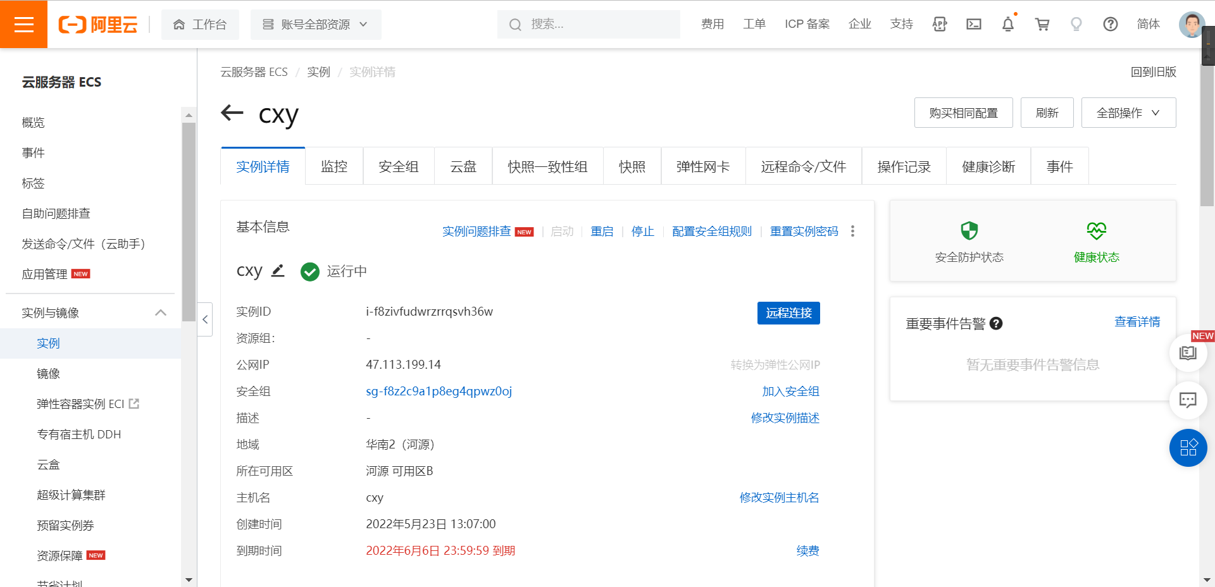Switch language via 简体
The height and width of the screenshot is (587, 1215).
(x=1148, y=24)
